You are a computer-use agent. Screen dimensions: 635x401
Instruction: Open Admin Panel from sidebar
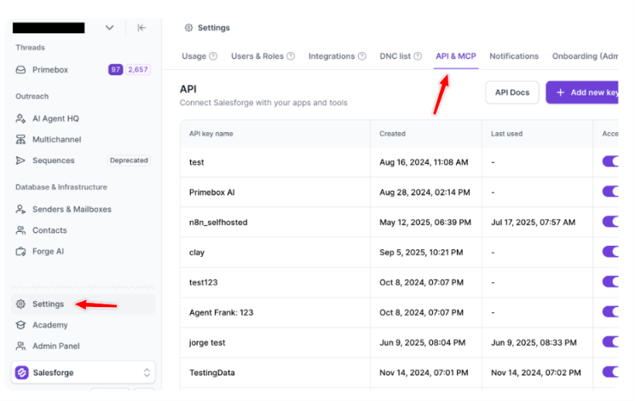[x=56, y=346]
